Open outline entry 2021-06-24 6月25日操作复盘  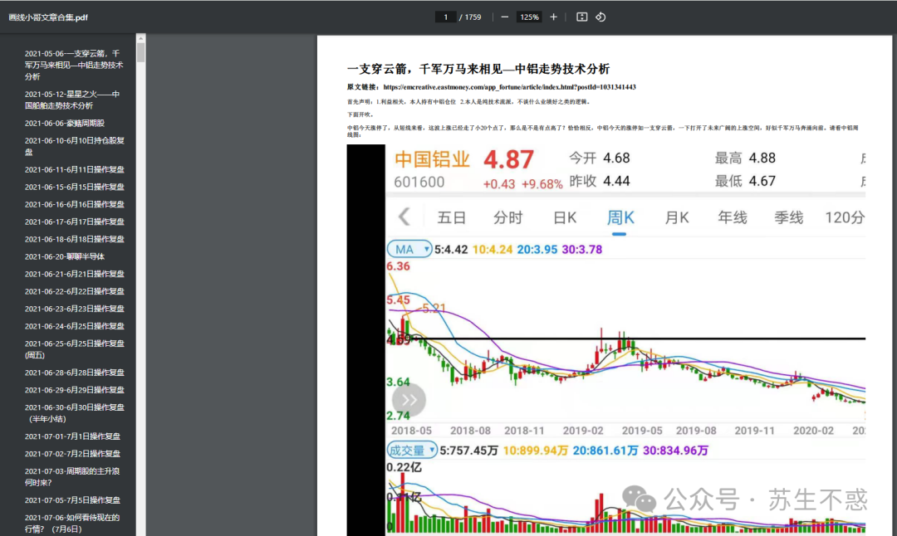[x=75, y=326]
